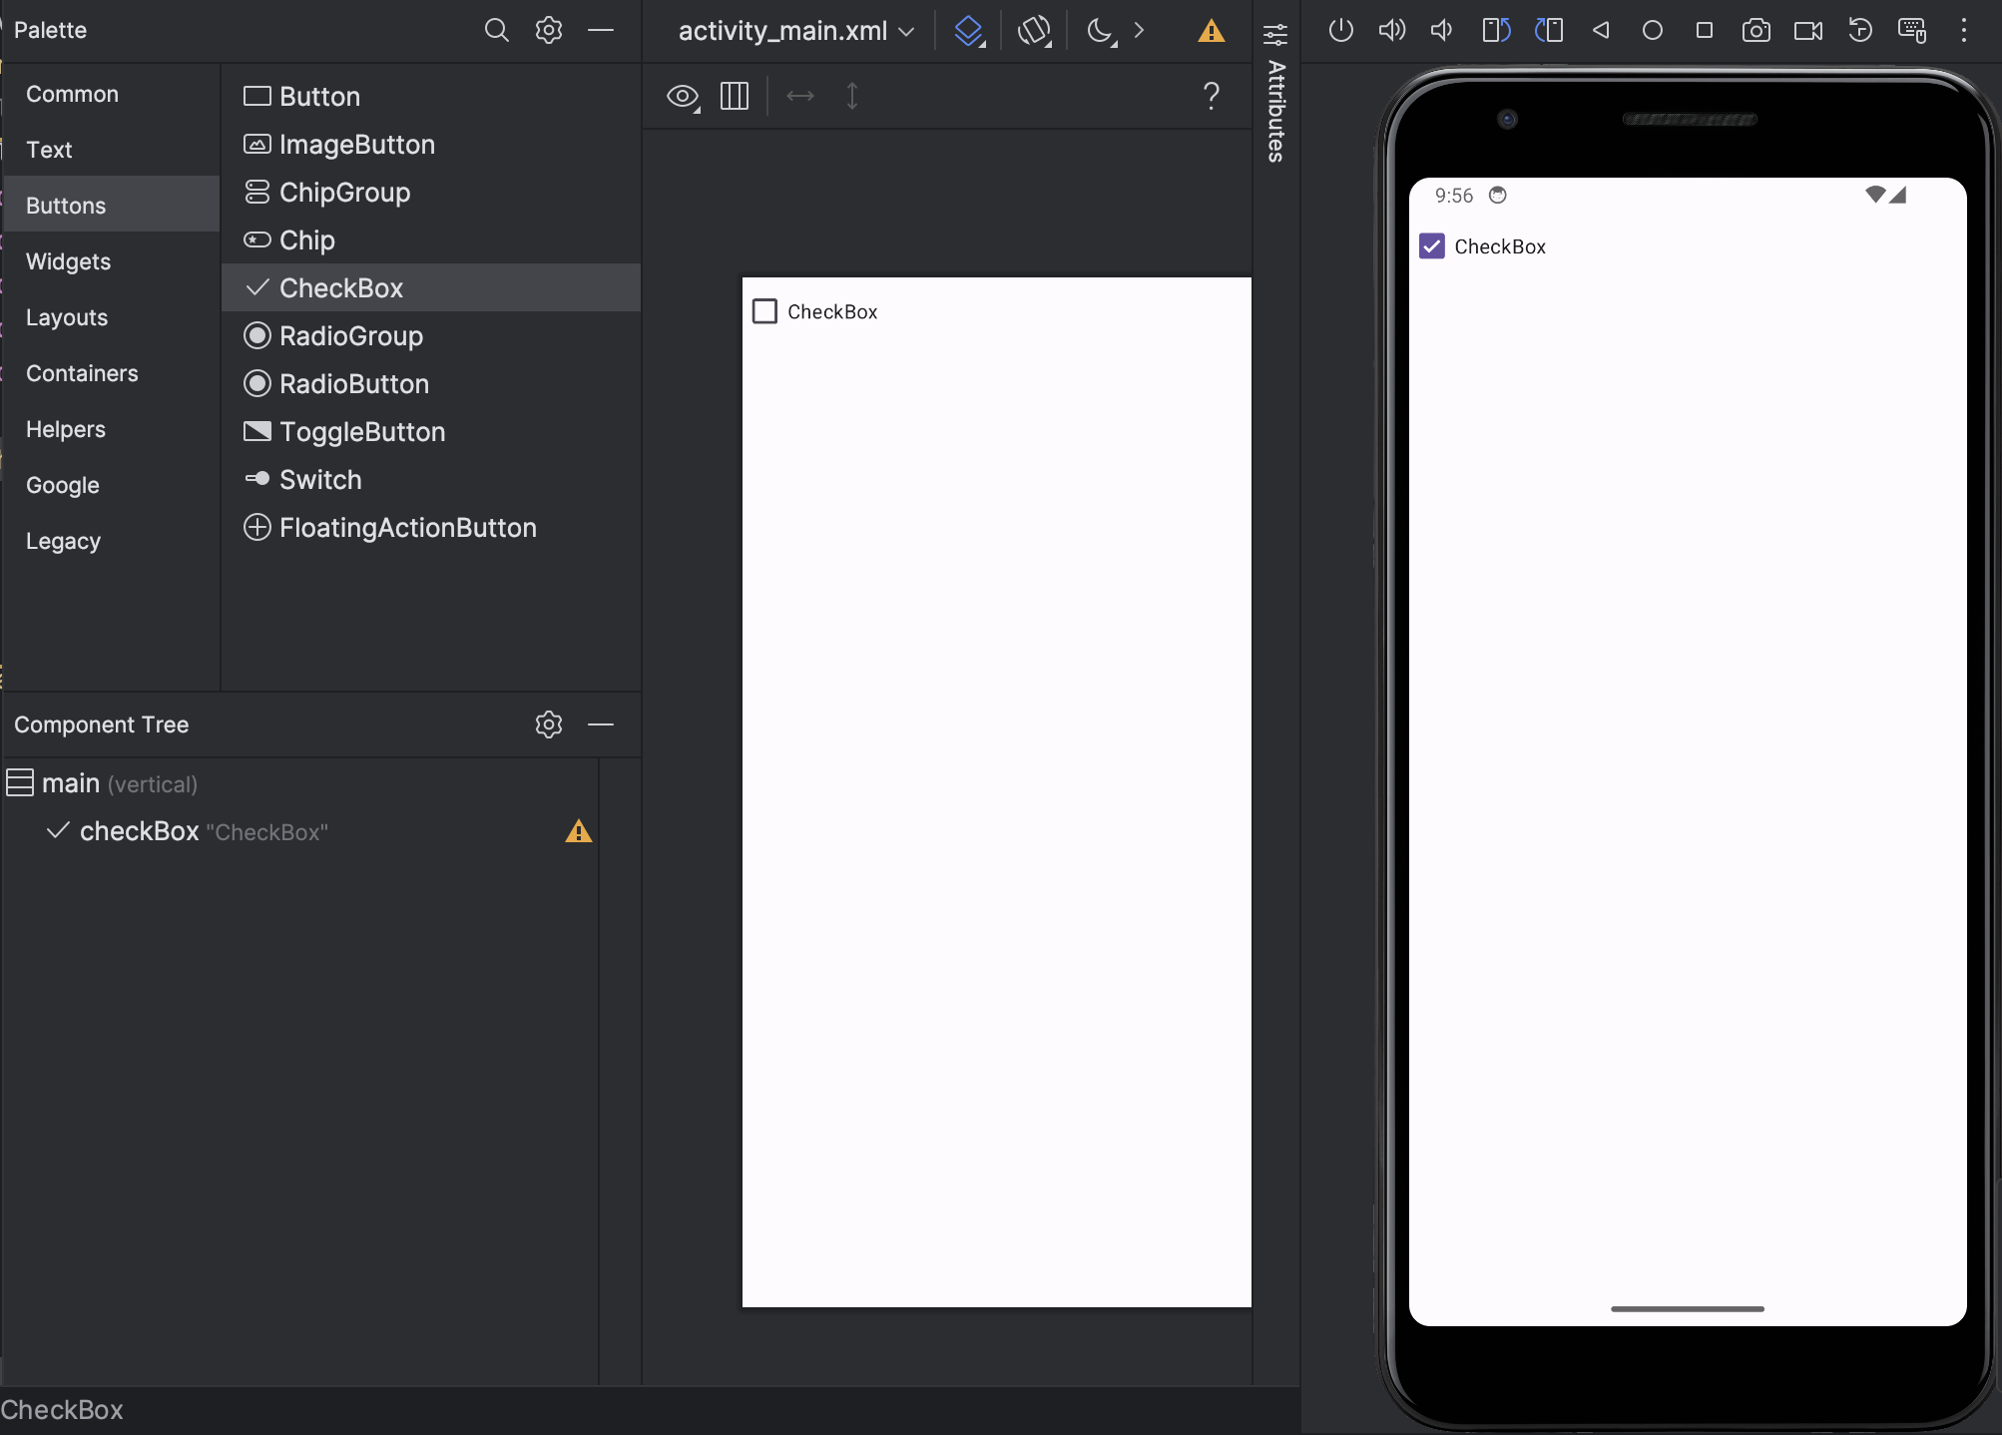Click the layout warning triangle icon
The height and width of the screenshot is (1435, 2002).
1211,31
